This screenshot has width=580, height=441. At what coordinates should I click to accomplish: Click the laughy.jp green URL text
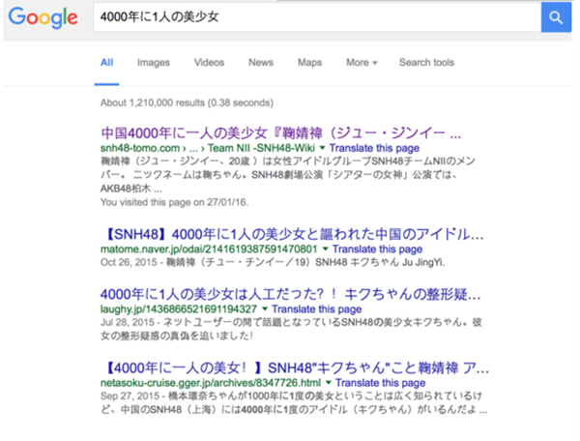[x=179, y=309]
